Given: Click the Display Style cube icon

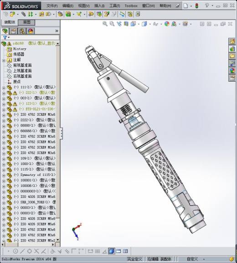Looking at the screenshot, I should tap(144, 24).
